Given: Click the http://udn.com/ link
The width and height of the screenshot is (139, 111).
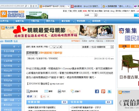Looking at the screenshot, I should 58,84.
